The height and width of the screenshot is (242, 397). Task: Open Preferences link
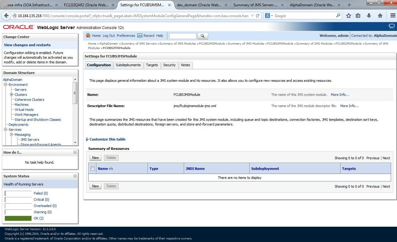coord(126,36)
